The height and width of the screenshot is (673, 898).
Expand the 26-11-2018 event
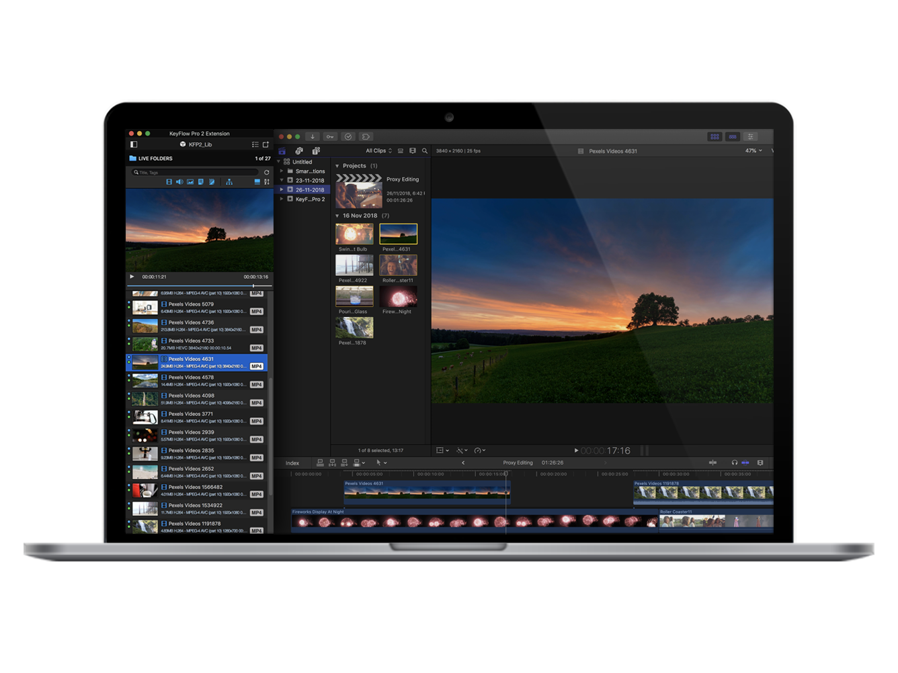coord(282,190)
